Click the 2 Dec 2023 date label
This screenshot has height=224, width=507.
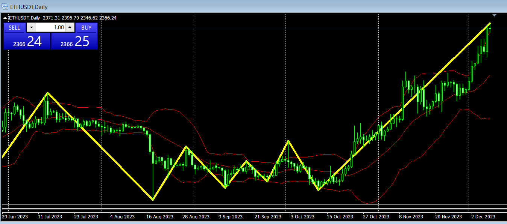483,217
